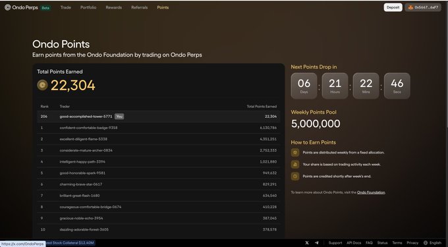Open the Status footer link
Image resolution: width=448 pixels, height=247 pixels.
(x=382, y=242)
